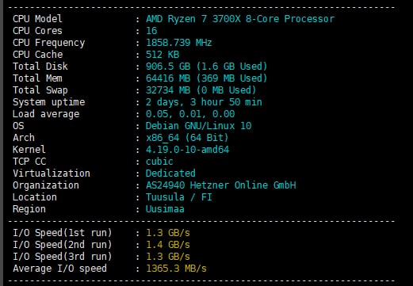Select the 'Total Swap' label

tap(40, 90)
